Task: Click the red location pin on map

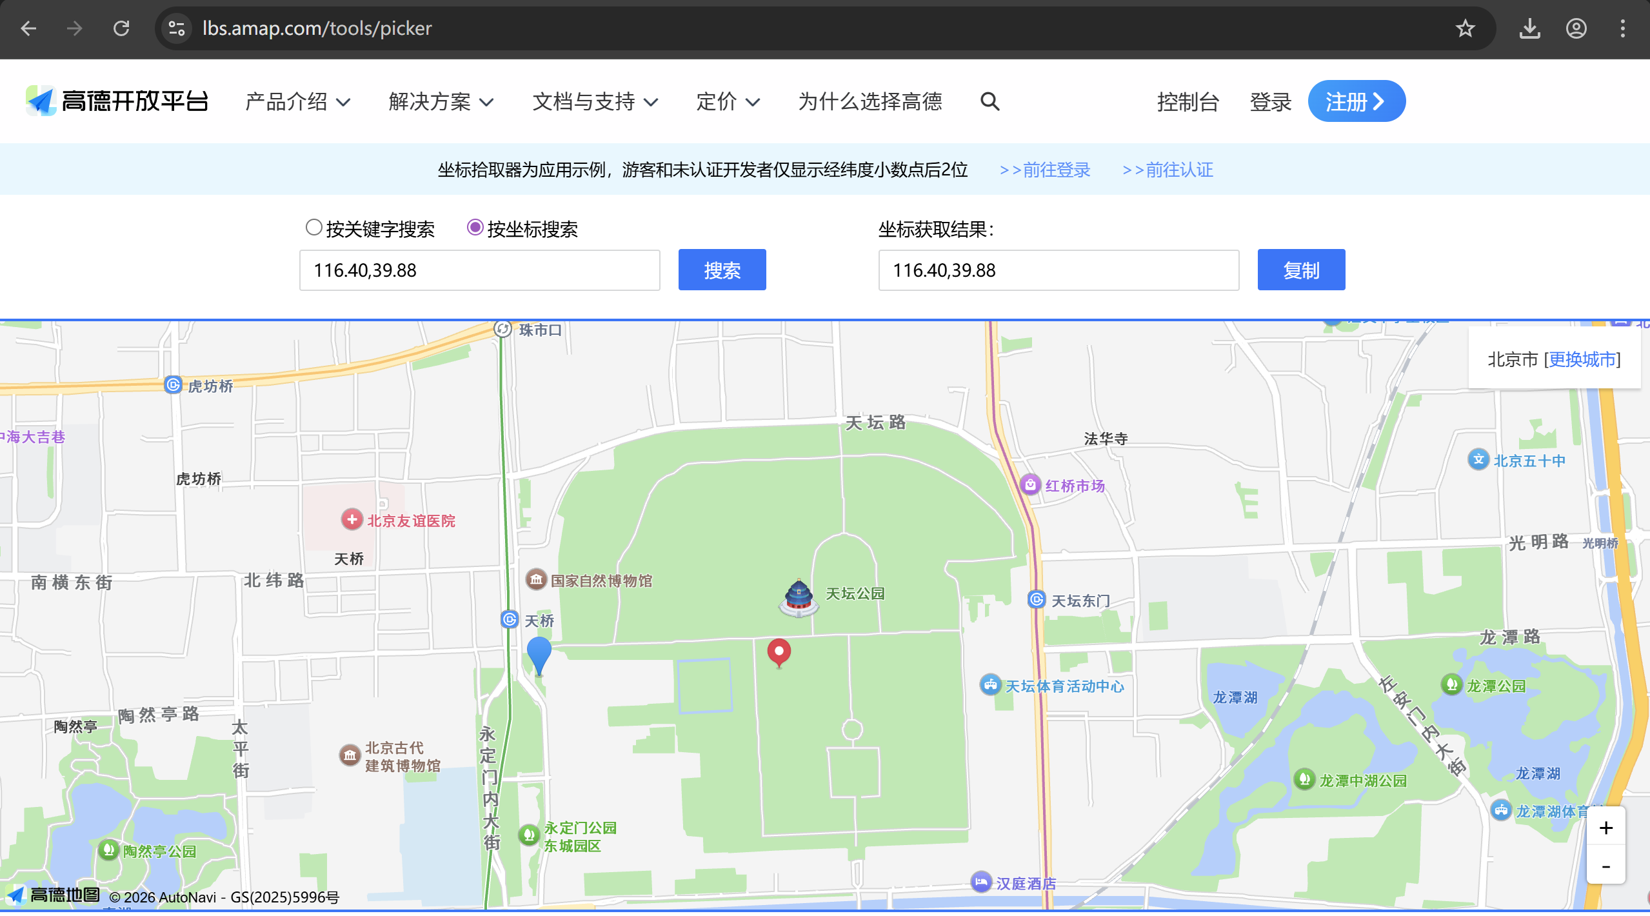Action: 779,652
